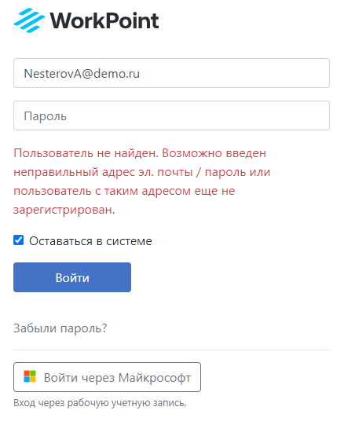Click the WorkPoint wordmark text
Viewport: 344px width, 425px height.
click(x=104, y=20)
